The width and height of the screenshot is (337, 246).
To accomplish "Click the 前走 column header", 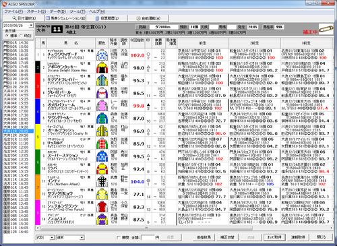I will point(203,43).
